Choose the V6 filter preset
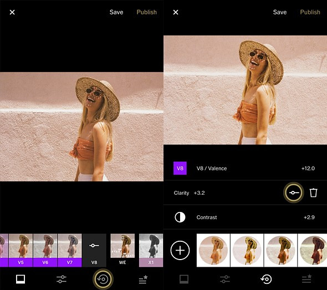 [x=45, y=250]
